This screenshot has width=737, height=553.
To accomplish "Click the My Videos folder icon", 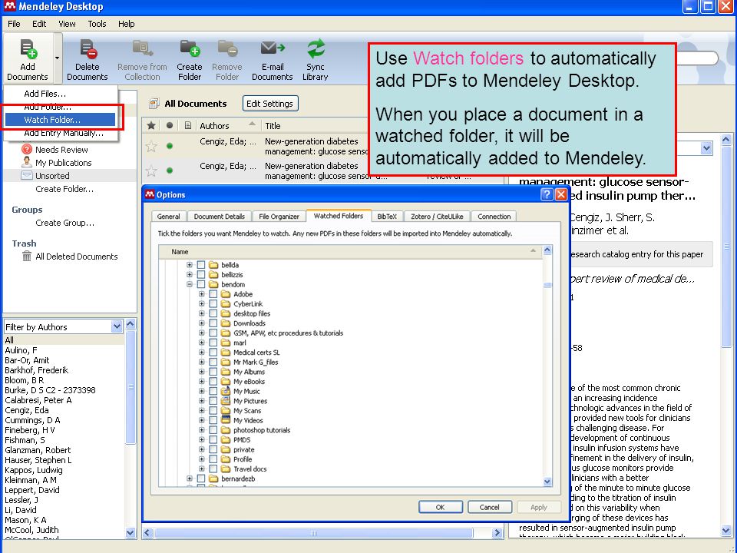I will coord(226,420).
